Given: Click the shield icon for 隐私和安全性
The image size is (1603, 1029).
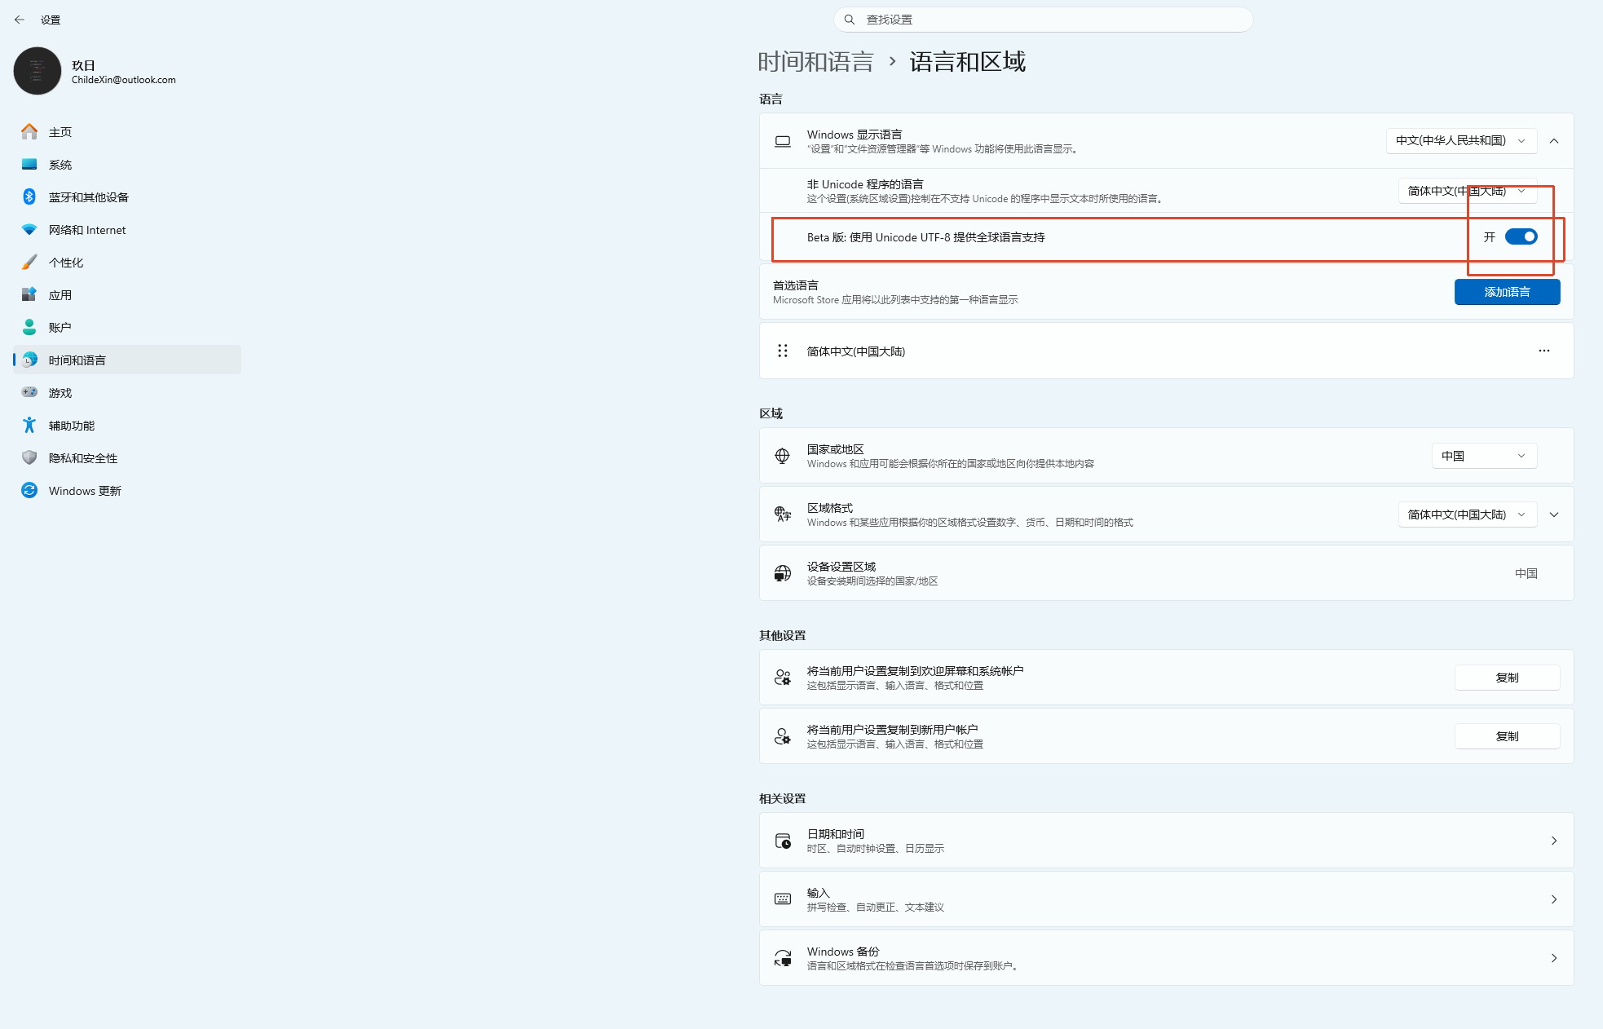Looking at the screenshot, I should tap(29, 458).
